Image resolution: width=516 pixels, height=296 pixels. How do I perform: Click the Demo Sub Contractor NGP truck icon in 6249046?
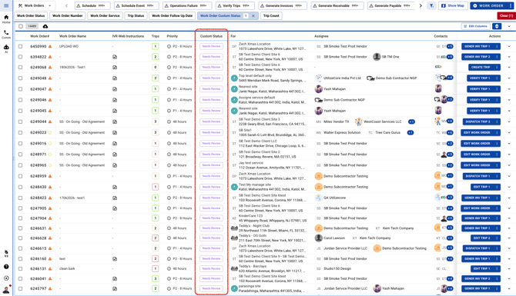tap(319, 100)
